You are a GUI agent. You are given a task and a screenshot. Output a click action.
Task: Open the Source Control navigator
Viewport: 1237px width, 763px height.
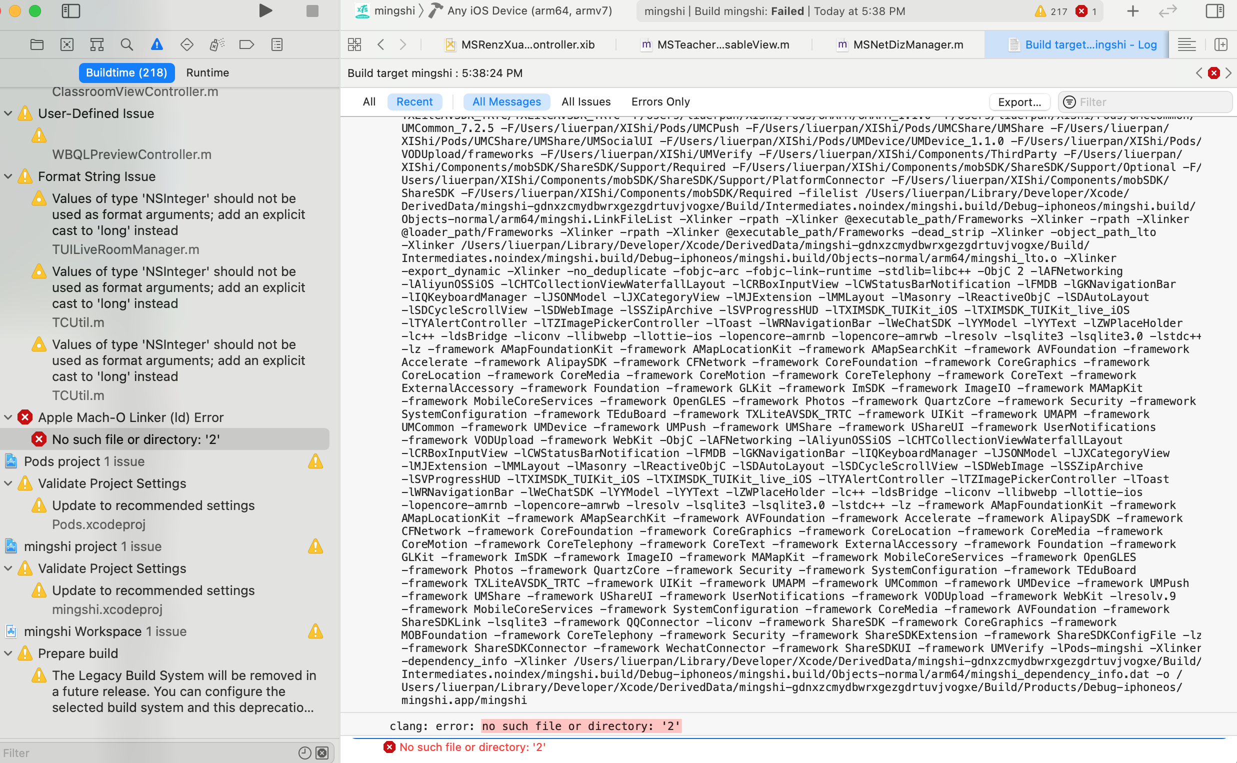click(x=66, y=44)
